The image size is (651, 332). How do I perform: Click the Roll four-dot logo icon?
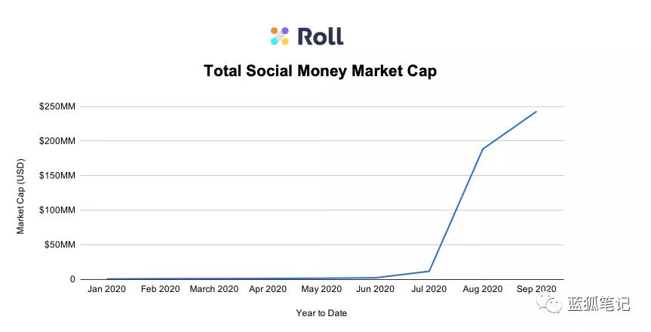[x=280, y=35]
